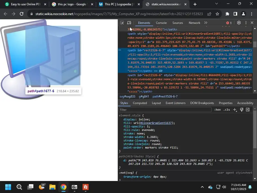Click the browser back arrow
Image resolution: width=257 pixels, height=193 pixels.
(x=6, y=14)
